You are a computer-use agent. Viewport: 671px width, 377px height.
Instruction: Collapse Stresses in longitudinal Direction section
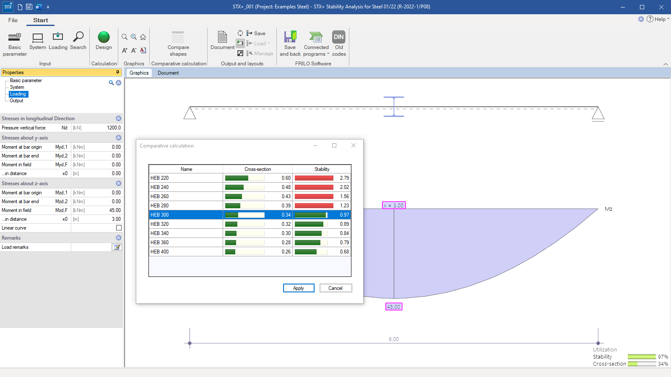pyautogui.click(x=118, y=119)
